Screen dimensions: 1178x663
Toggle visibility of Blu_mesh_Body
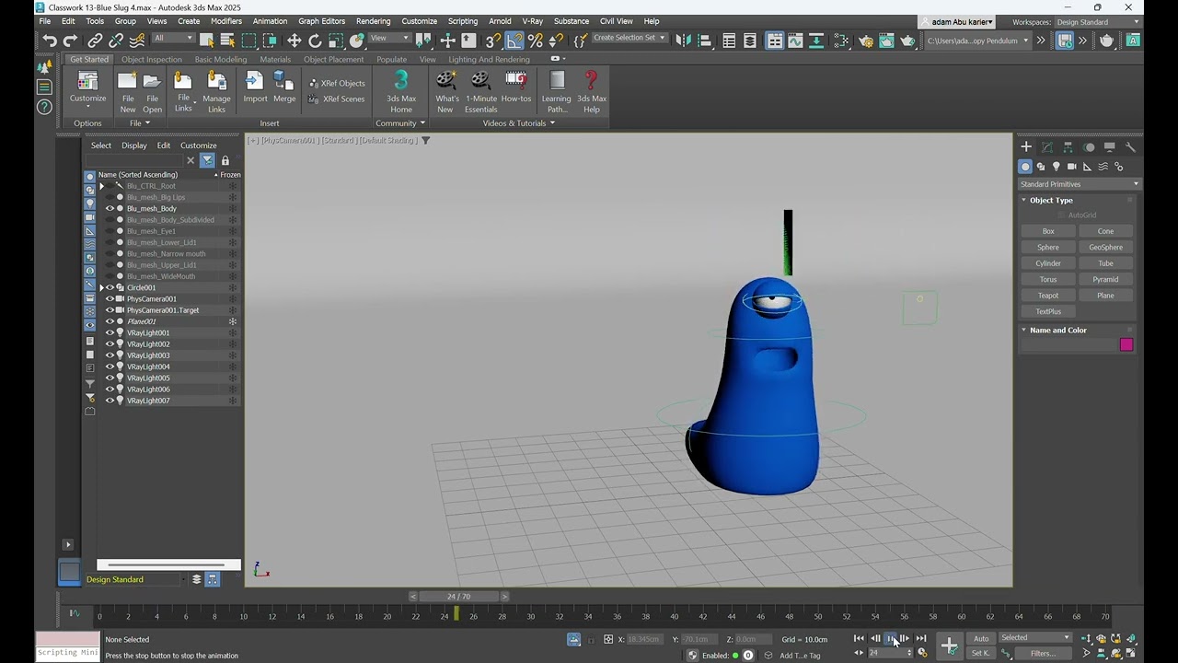(x=110, y=209)
